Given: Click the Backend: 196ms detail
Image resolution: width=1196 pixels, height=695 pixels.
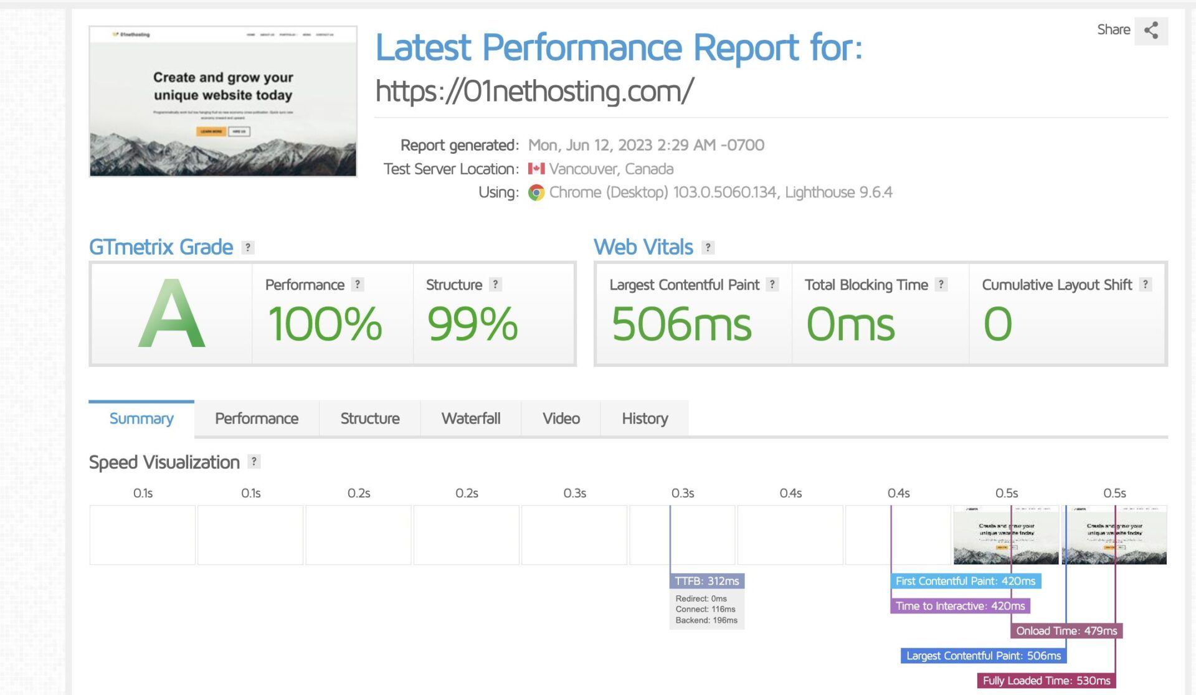Looking at the screenshot, I should (706, 620).
